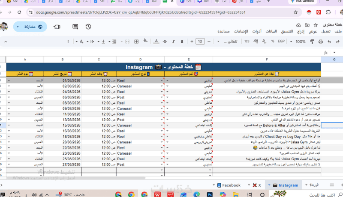Format the selection as percent

pos(273,41)
